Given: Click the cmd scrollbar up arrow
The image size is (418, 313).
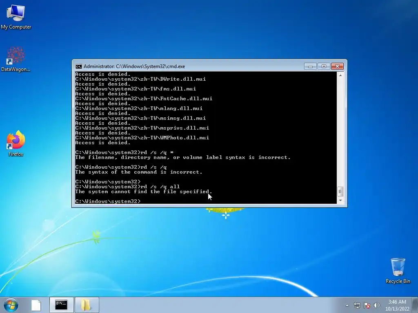Looking at the screenshot, I should coord(340,75).
